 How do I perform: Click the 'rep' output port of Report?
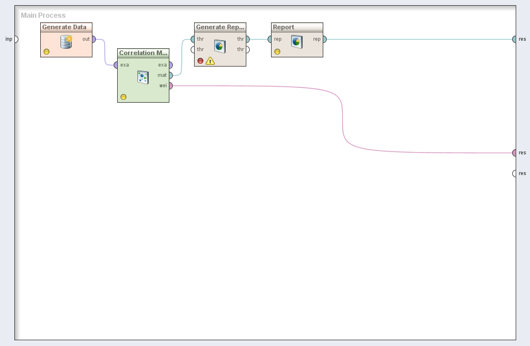pos(324,40)
